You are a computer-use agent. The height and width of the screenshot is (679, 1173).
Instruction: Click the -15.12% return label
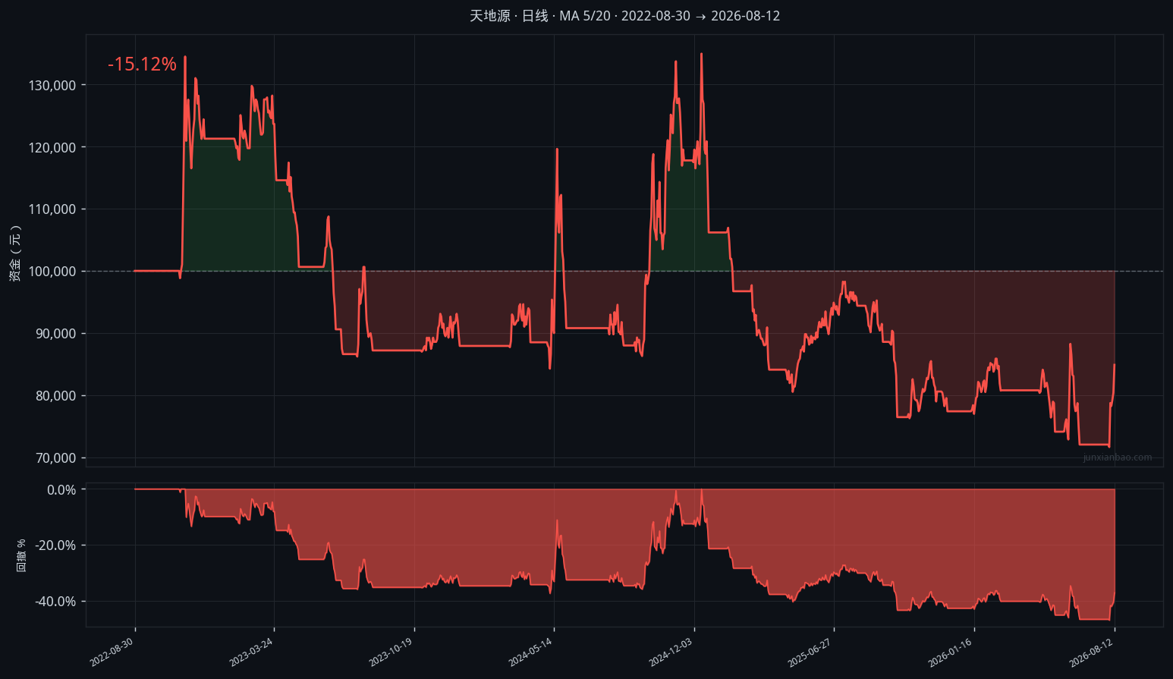click(x=142, y=64)
